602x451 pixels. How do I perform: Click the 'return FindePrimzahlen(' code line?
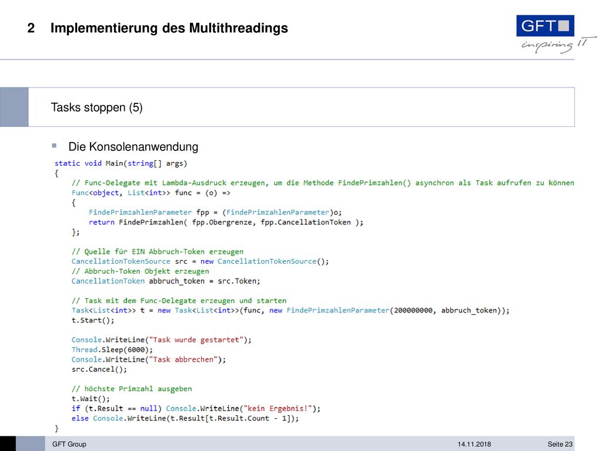(226, 223)
